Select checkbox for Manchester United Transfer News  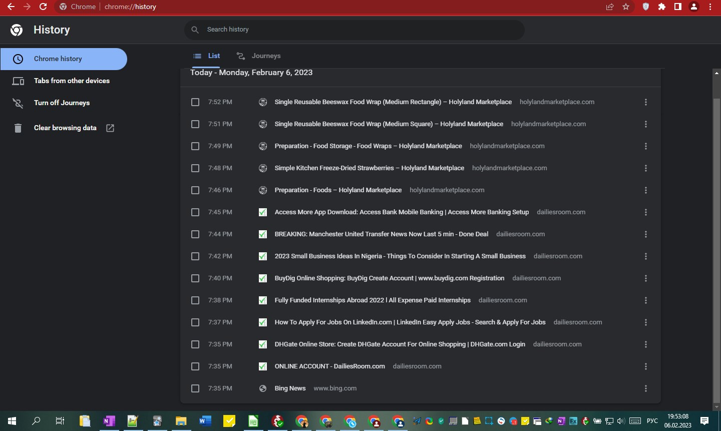click(195, 234)
